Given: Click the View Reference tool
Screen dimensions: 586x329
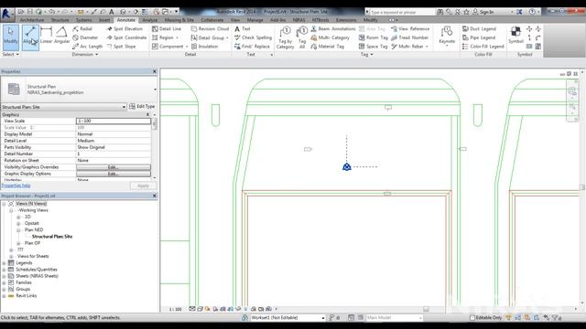Looking at the screenshot, I should (x=410, y=28).
